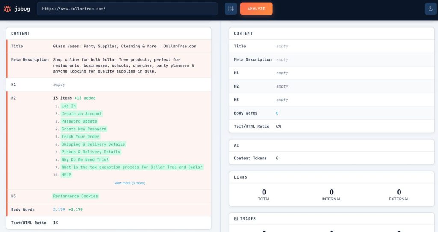The height and width of the screenshot is (232, 438).
Task: Toggle dark mode with moon icon
Action: 429,9
